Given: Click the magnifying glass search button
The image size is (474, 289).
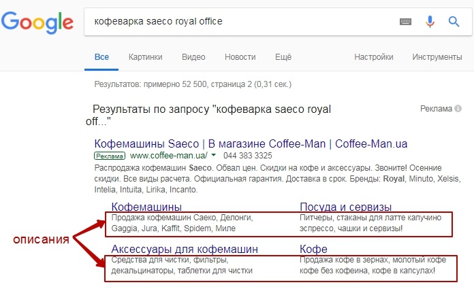Looking at the screenshot, I should point(454,22).
